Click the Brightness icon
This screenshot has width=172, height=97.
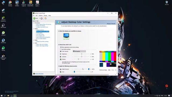point(61,54)
